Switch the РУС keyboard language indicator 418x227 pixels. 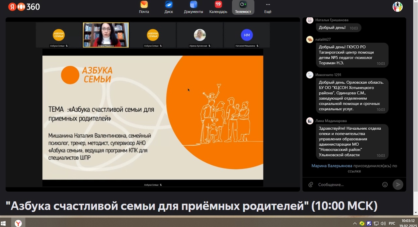[x=392, y=223]
